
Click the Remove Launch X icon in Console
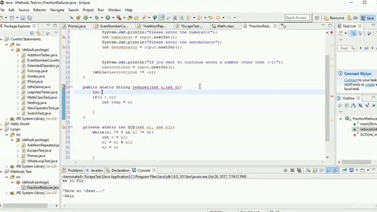tap(292, 170)
